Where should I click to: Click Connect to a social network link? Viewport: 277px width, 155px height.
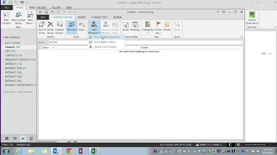(x=18, y=92)
